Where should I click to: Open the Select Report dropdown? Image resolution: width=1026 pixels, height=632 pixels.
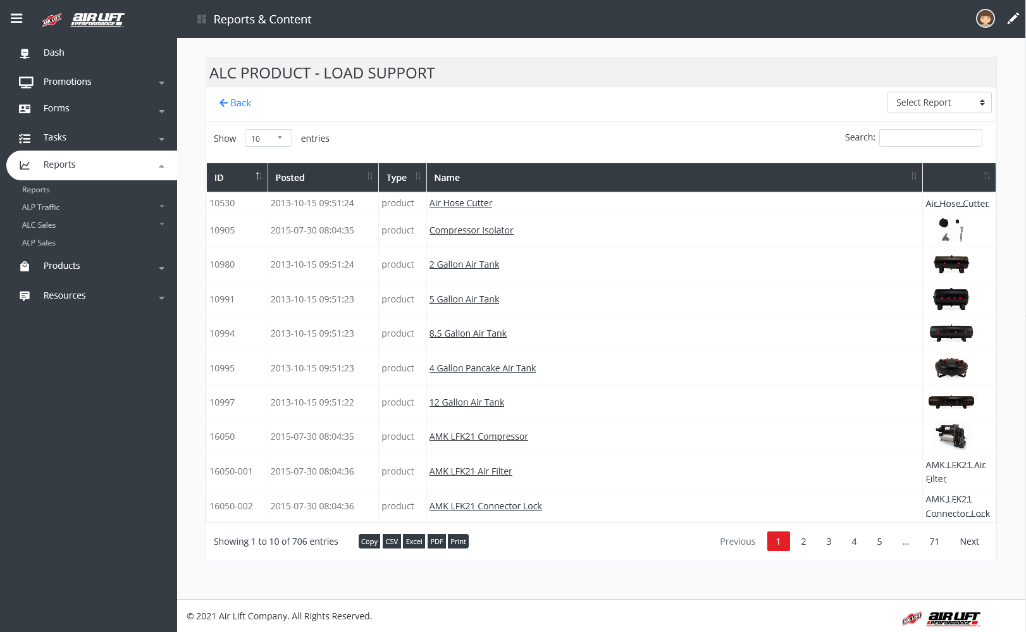[x=939, y=102]
